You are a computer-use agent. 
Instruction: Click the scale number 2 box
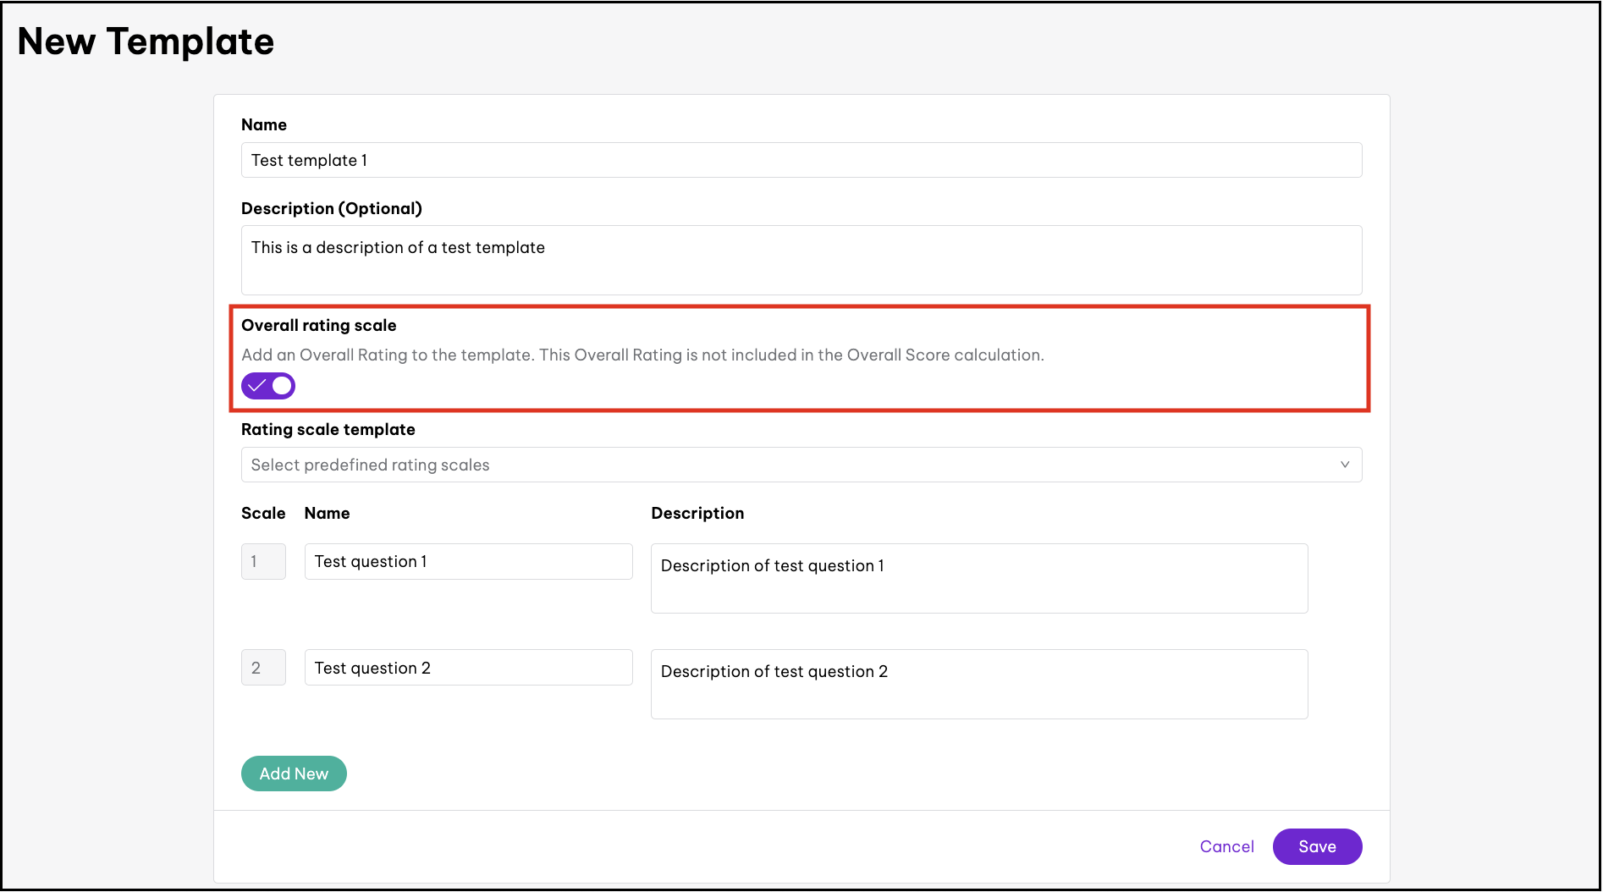pyautogui.click(x=263, y=668)
